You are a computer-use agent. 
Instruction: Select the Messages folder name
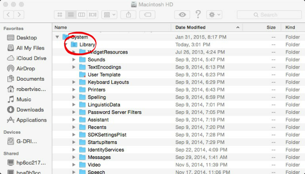pyautogui.click(x=99, y=157)
